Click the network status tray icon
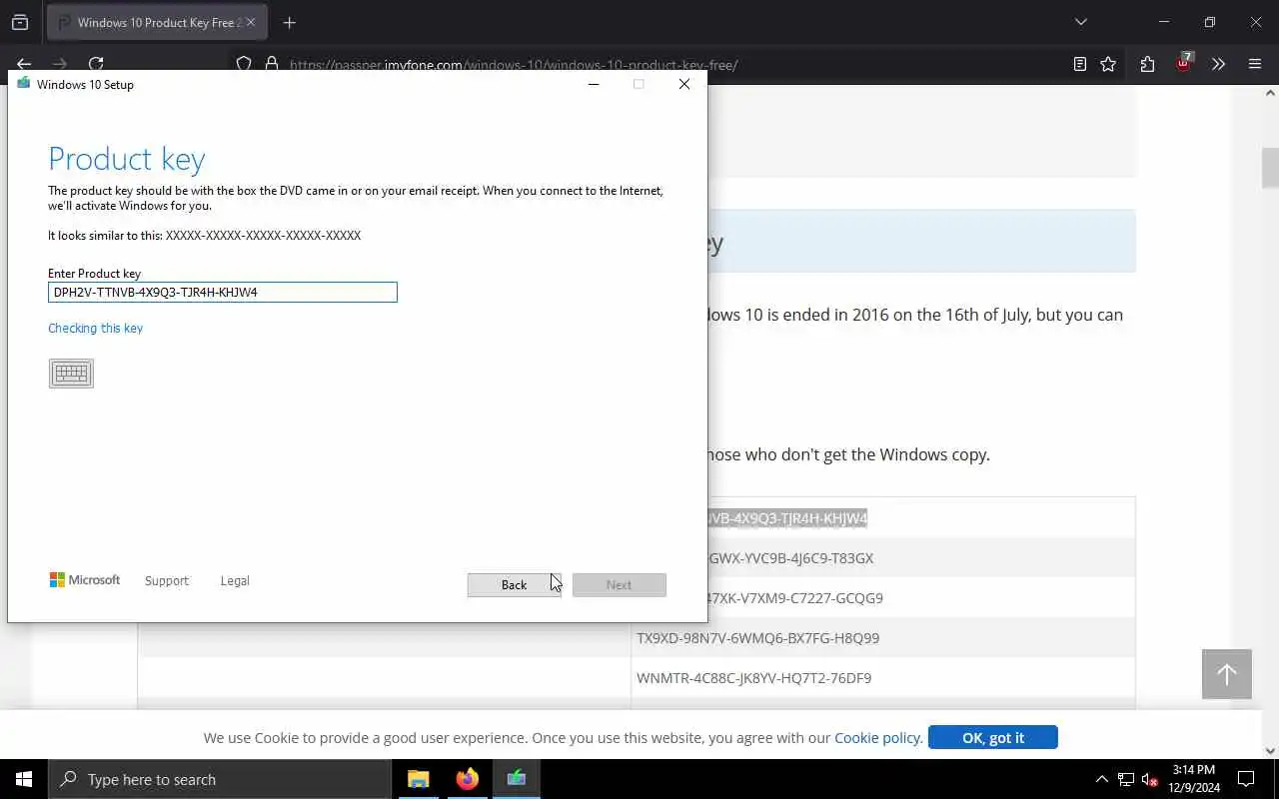Screen dimensions: 1279x799 [1126, 779]
